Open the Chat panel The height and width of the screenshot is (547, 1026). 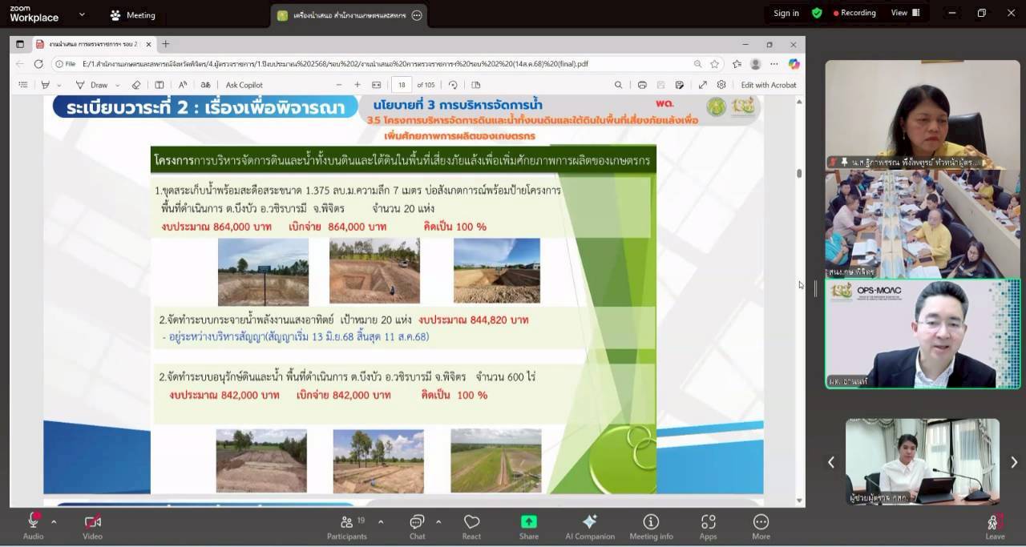click(417, 525)
